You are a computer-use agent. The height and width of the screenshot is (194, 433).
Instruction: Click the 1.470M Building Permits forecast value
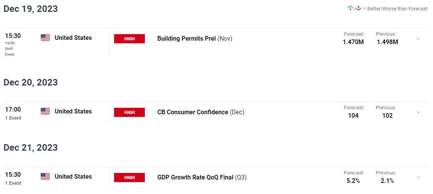[353, 42]
